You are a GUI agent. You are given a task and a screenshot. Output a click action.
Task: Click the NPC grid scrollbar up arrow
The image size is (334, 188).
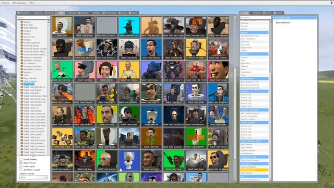(x=235, y=17)
